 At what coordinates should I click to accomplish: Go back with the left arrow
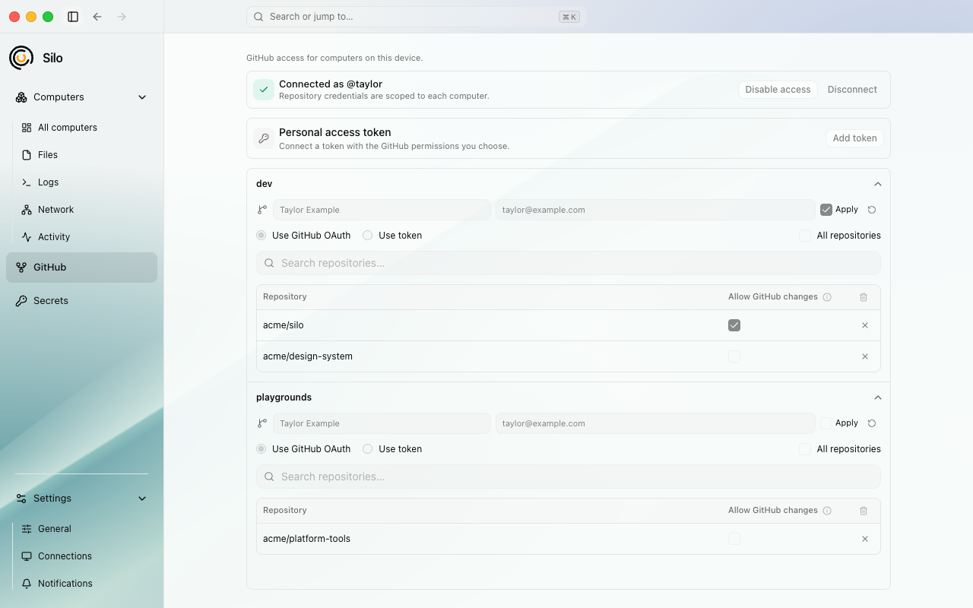(97, 17)
